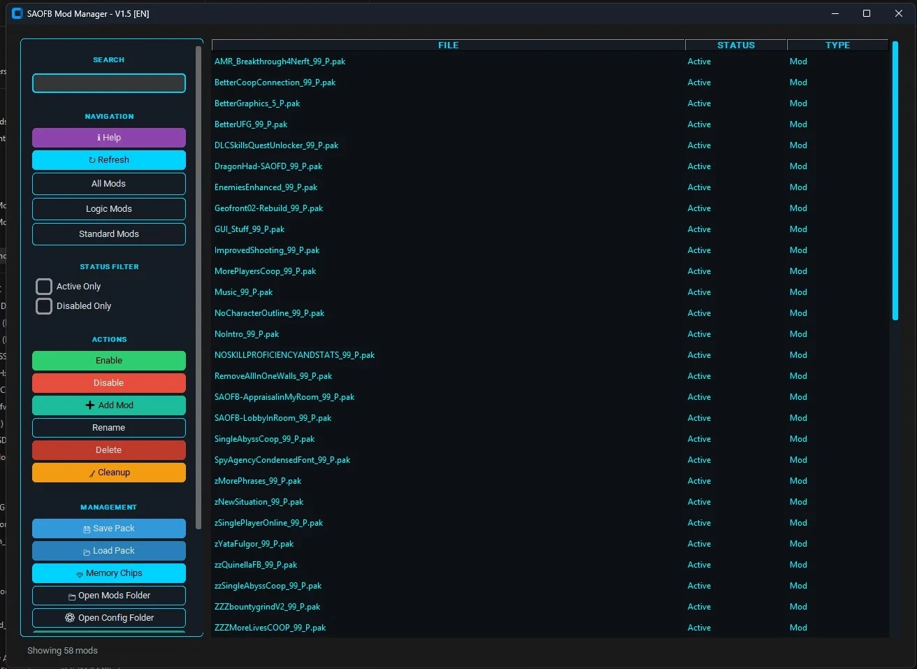
Task: Save a pack using the save disk icon
Action: tap(87, 528)
